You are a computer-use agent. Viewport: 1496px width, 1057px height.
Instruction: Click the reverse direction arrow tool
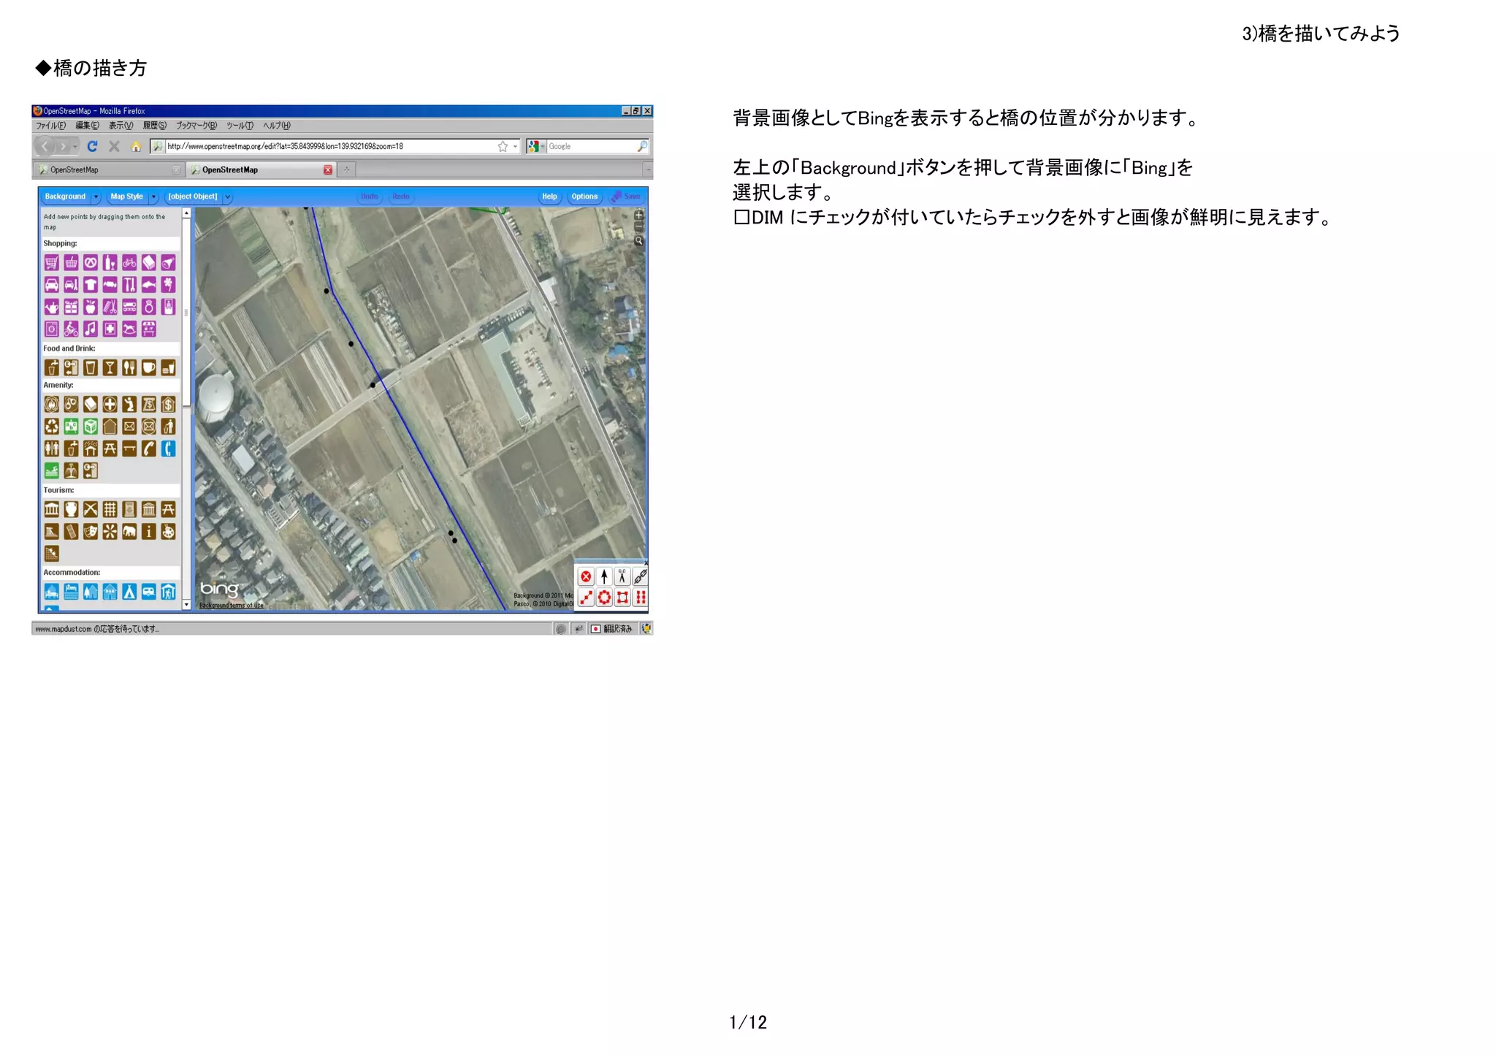(x=604, y=577)
